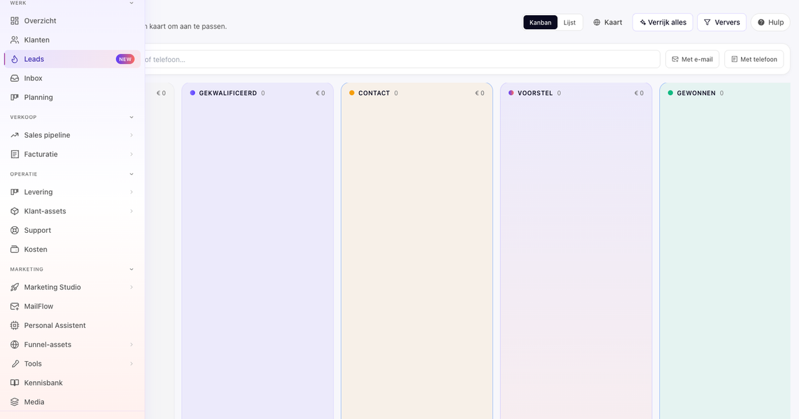This screenshot has width=799, height=419.
Task: Open the Hulp button
Action: coord(770,23)
